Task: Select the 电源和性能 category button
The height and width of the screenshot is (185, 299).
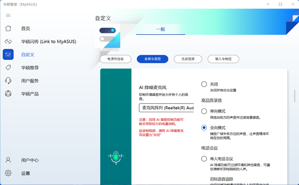Action: tap(116, 59)
